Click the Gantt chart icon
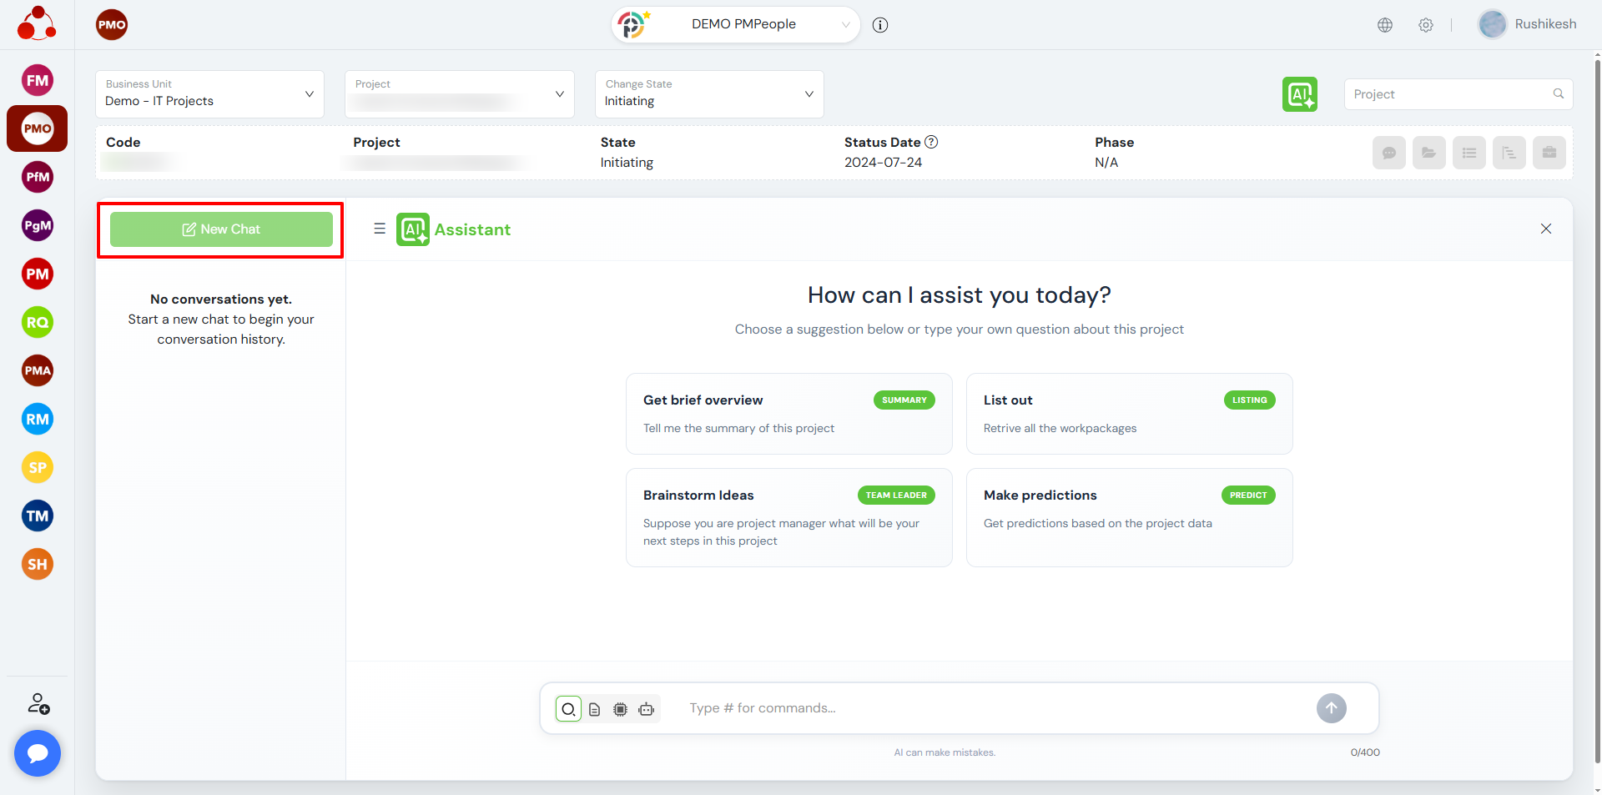The image size is (1602, 795). point(1509,153)
